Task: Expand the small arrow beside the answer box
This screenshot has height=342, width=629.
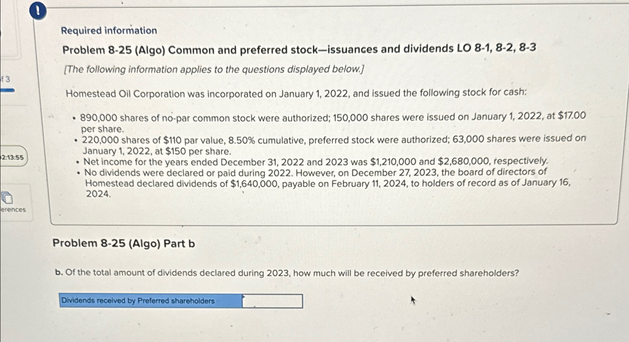Action: pos(244,297)
